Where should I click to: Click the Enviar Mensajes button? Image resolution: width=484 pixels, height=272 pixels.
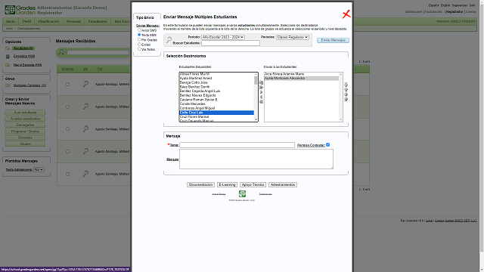click(x=333, y=40)
